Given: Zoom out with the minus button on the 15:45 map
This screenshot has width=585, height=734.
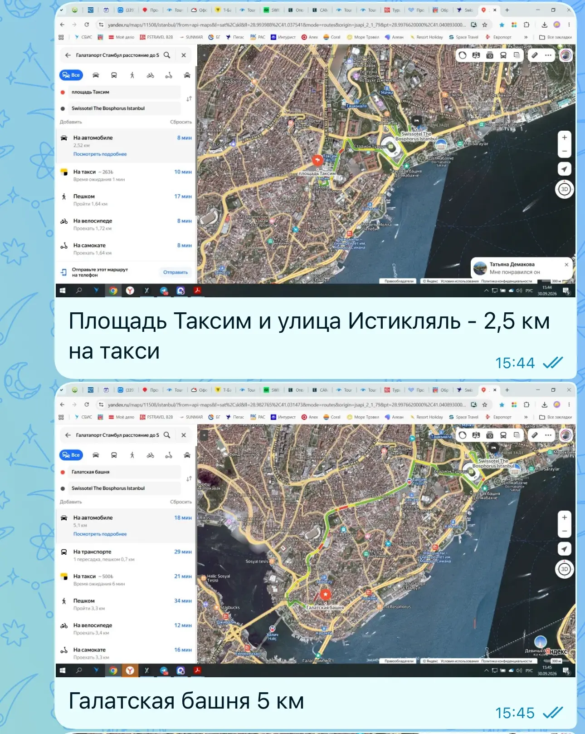Looking at the screenshot, I should click(x=564, y=531).
